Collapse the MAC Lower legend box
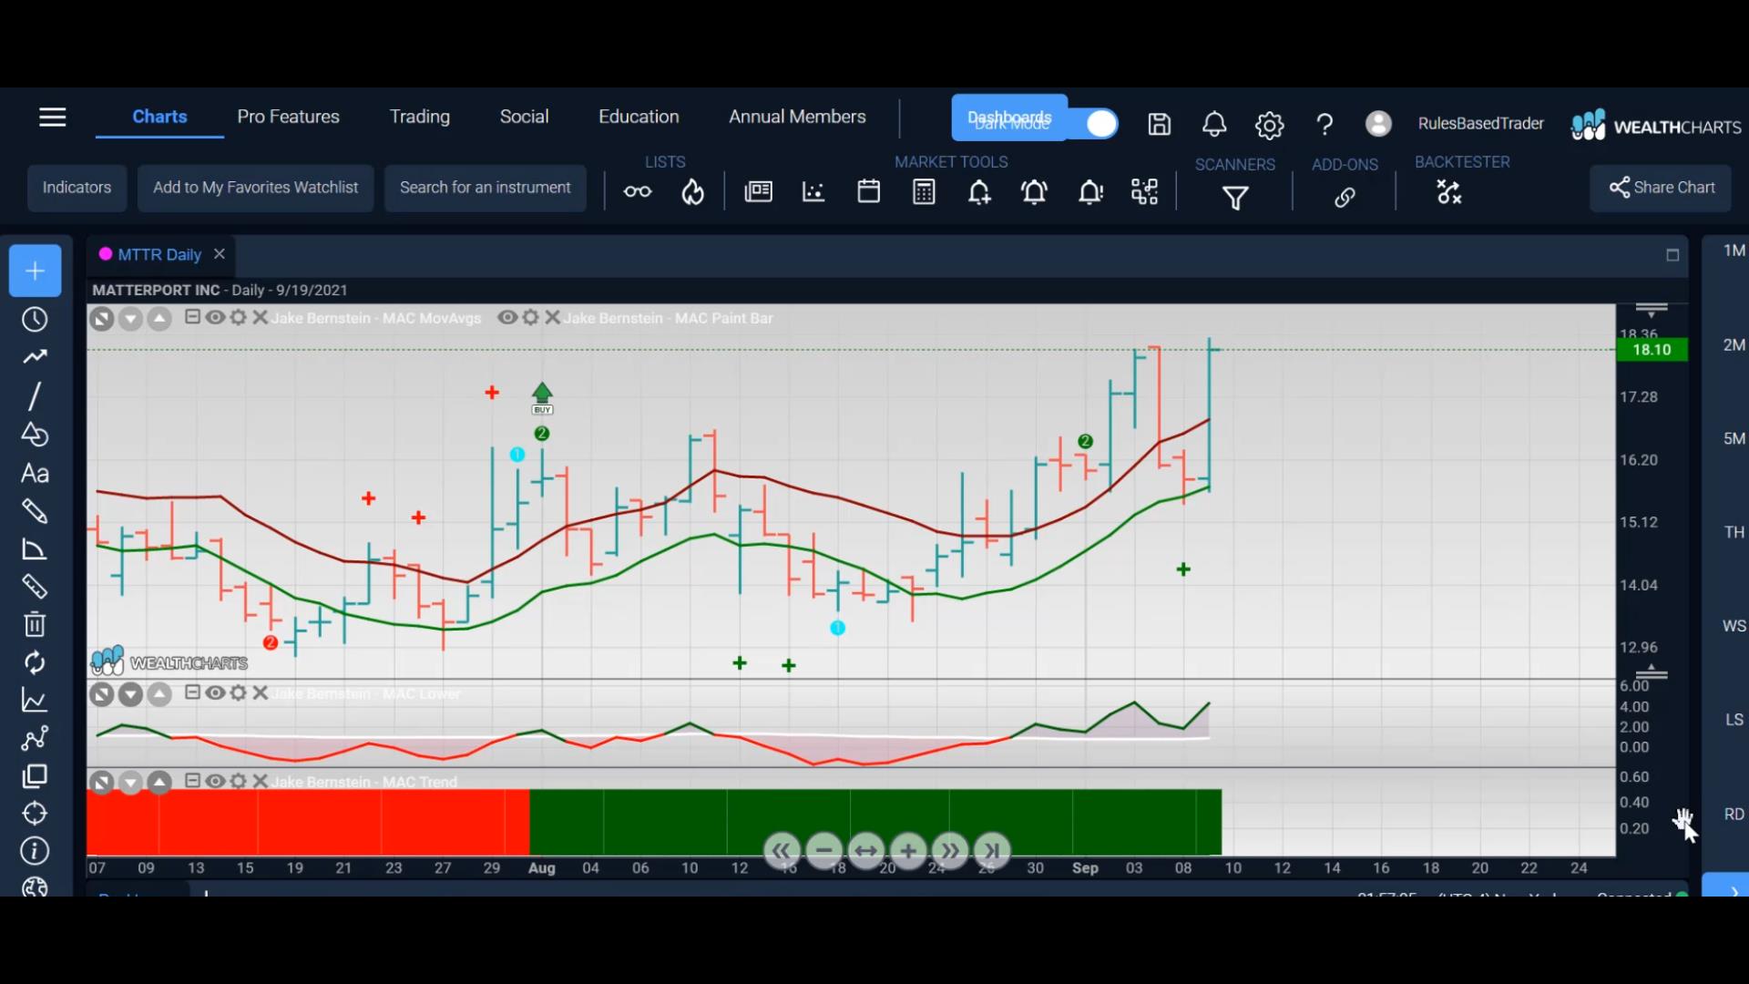1749x984 pixels. click(192, 692)
